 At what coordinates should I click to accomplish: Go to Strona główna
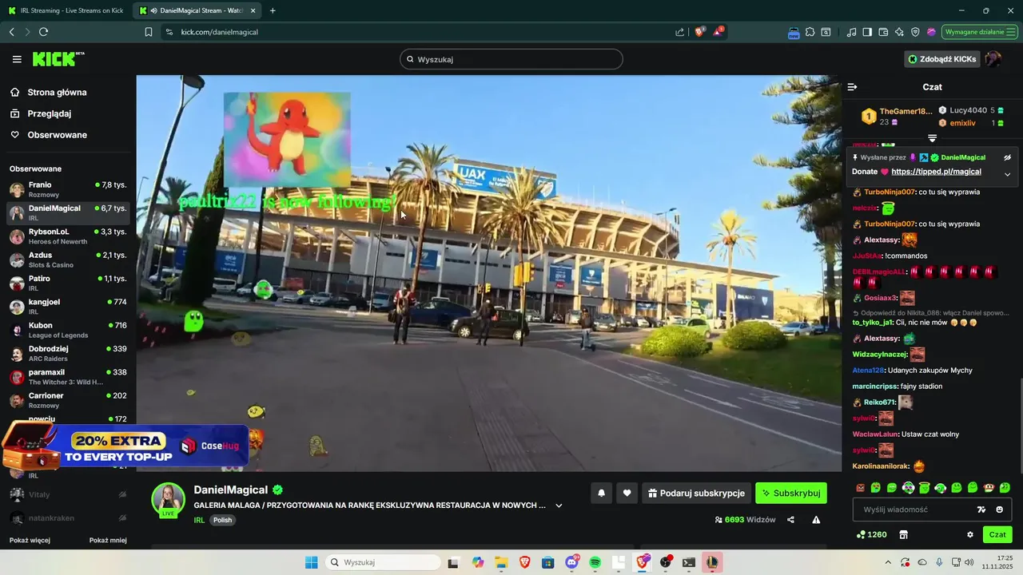[57, 93]
